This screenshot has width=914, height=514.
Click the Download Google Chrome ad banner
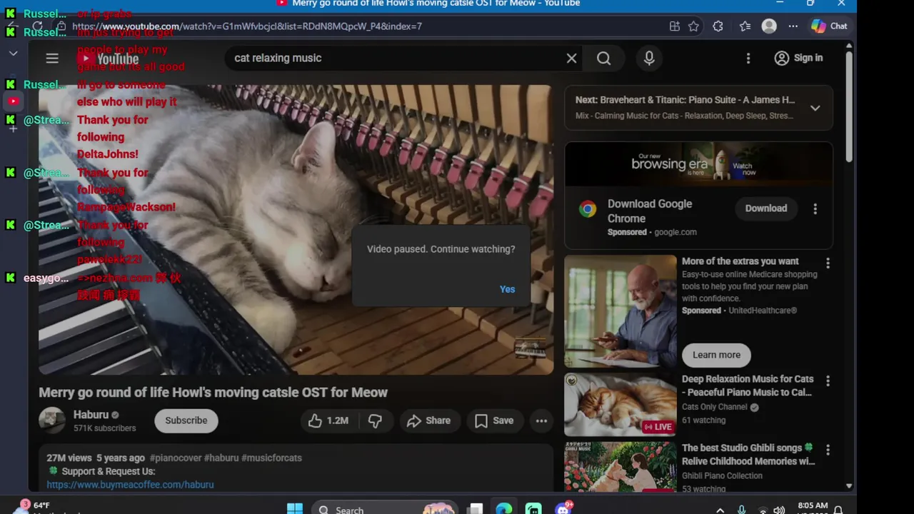click(x=698, y=165)
